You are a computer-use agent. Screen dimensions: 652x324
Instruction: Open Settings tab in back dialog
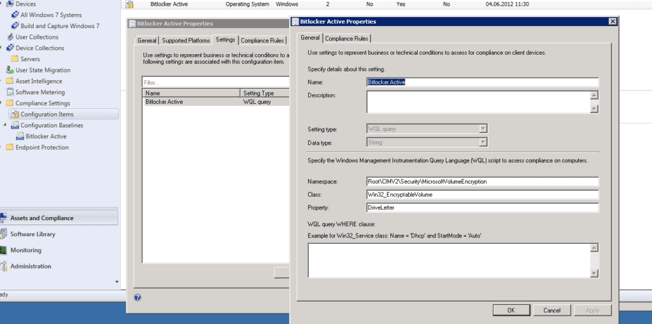click(225, 39)
